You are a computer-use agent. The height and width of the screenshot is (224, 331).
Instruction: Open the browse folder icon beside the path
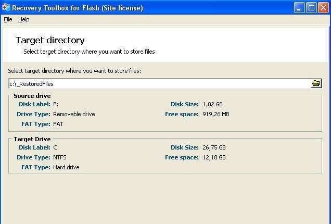click(316, 83)
